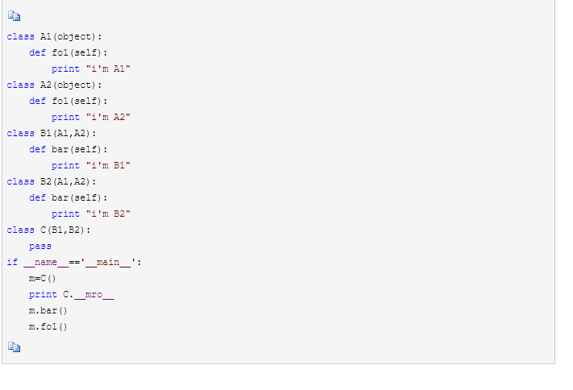
Task: Click the 'def bar(self):' line under class B1
Action: [69, 149]
